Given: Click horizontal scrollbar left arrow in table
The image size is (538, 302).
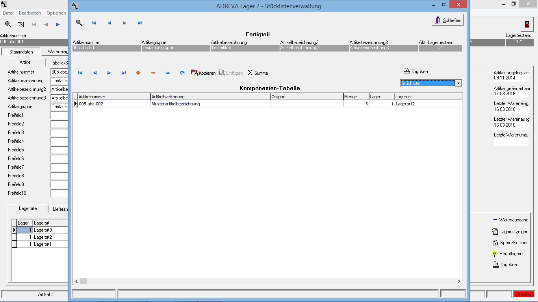Looking at the screenshot, I should click(76, 281).
